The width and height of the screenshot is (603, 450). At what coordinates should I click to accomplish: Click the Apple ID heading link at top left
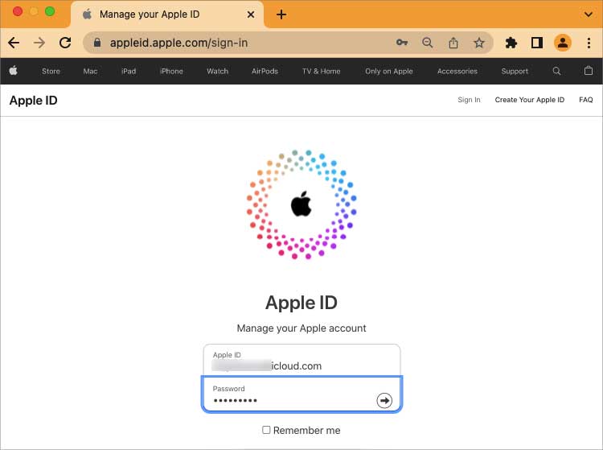(34, 101)
